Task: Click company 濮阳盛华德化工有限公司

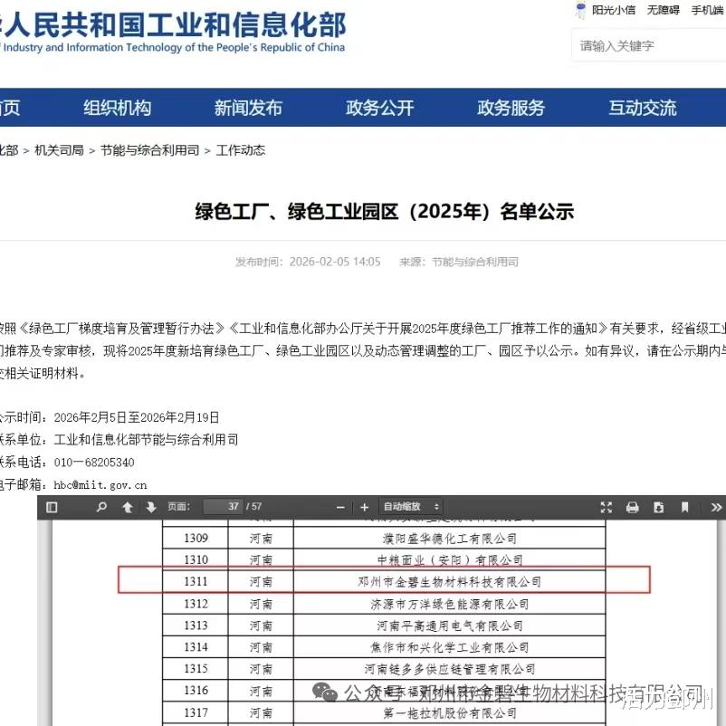Action: pos(450,539)
